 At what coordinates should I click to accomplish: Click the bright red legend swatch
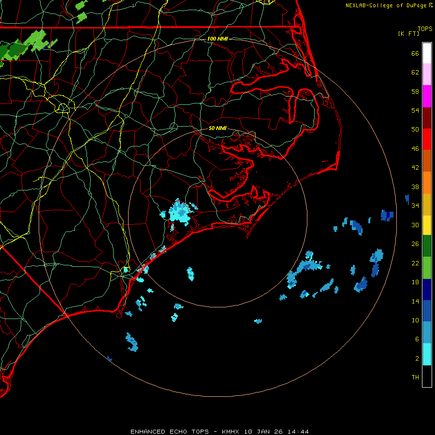[427, 139]
